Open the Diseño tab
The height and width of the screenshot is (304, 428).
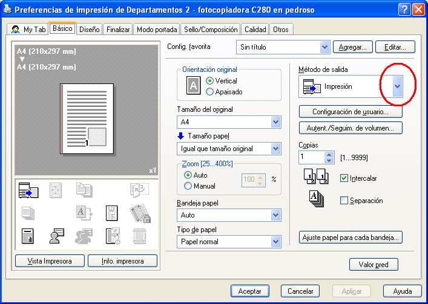(90, 30)
